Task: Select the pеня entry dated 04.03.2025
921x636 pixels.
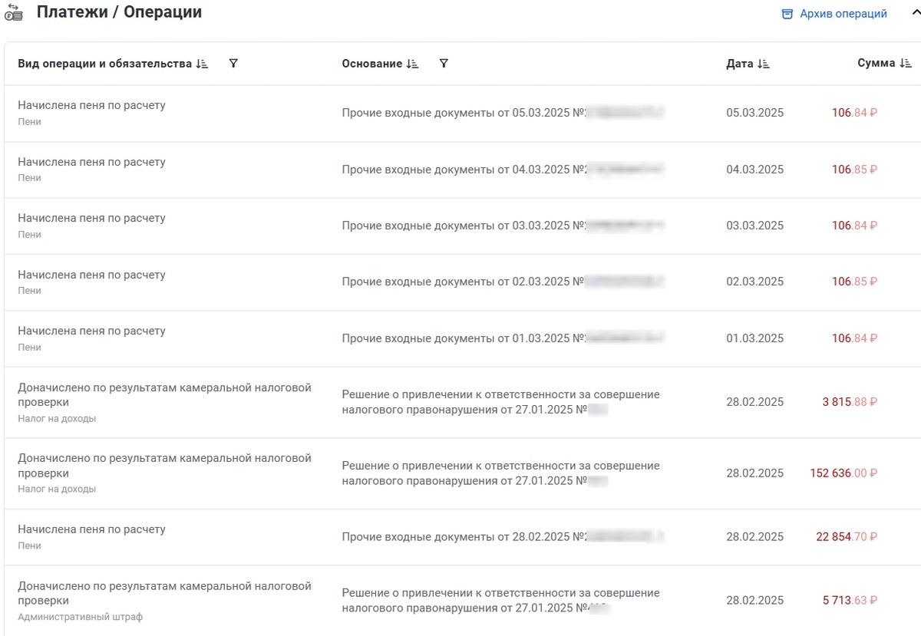Action: click(x=460, y=169)
